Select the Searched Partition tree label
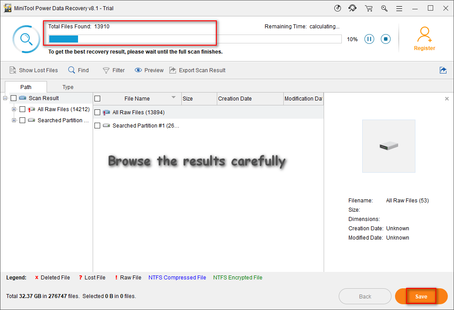The height and width of the screenshot is (310, 454). tap(63, 120)
